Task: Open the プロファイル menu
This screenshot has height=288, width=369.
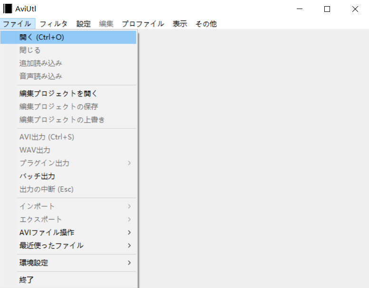Action: pos(143,24)
